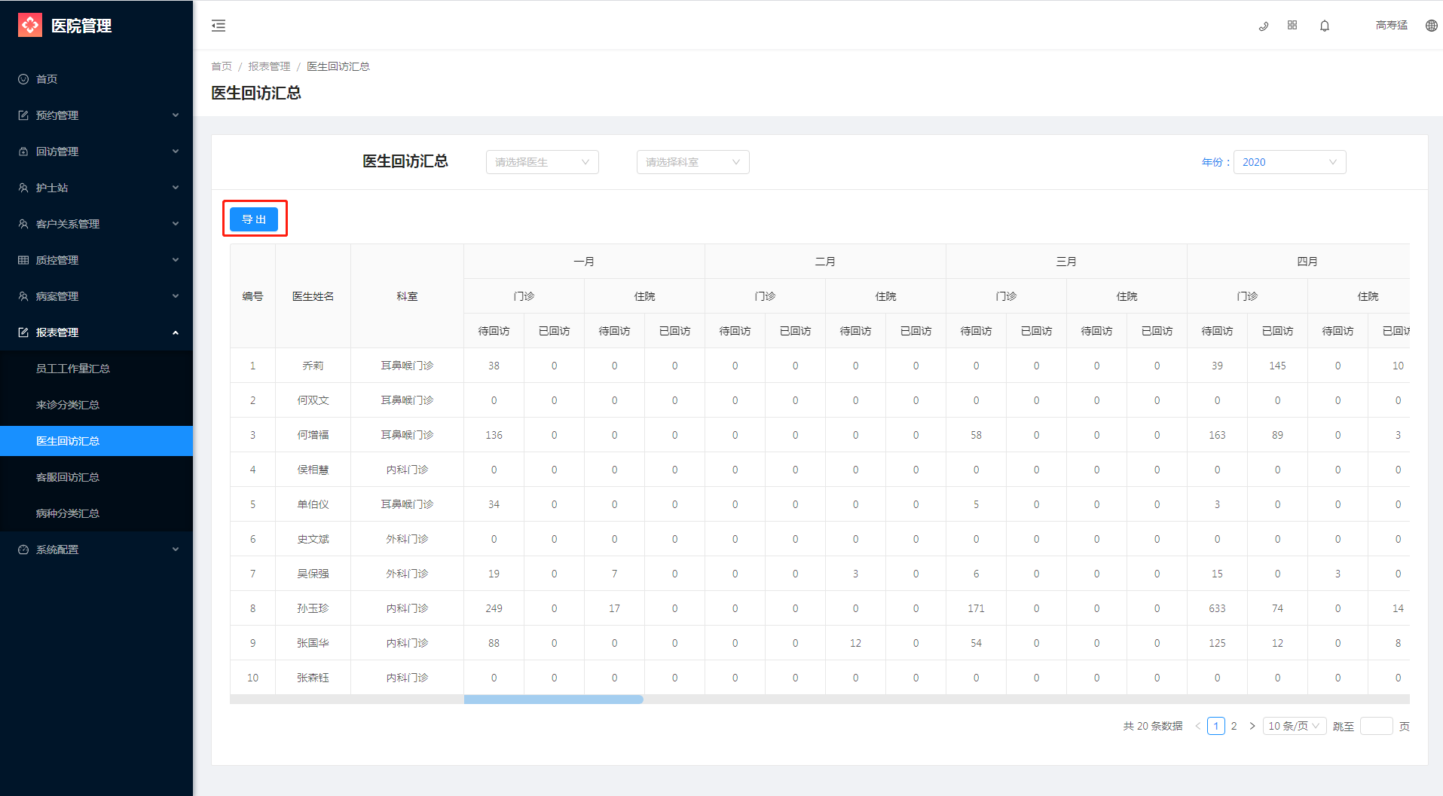Click page 1 pagination button
Viewport: 1443px width, 796px height.
[1216, 726]
